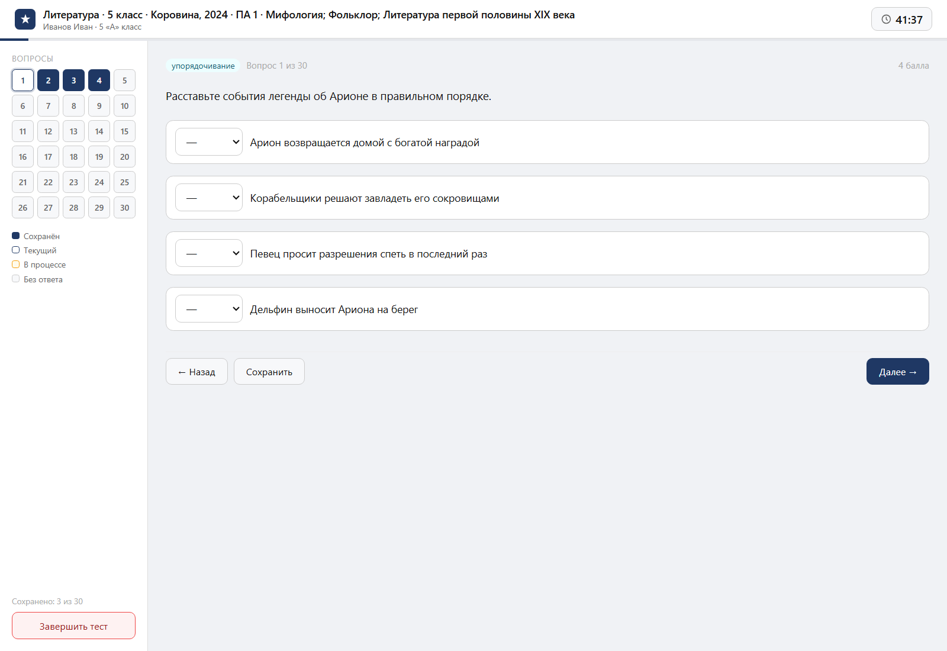This screenshot has width=947, height=651.
Task: Click text 'Сохранено: 3 из 30'
Action: pos(47,601)
